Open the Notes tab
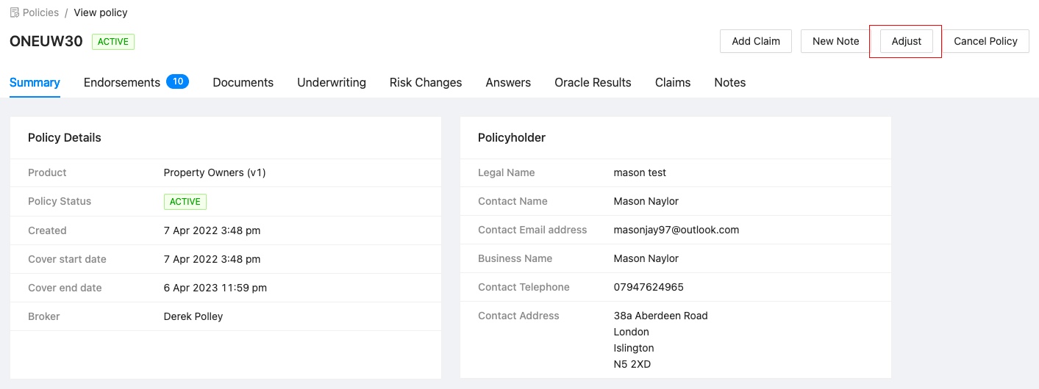 (729, 82)
